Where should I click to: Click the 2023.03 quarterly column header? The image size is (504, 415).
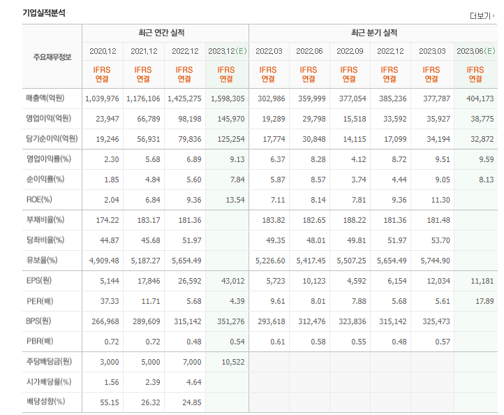(x=432, y=51)
